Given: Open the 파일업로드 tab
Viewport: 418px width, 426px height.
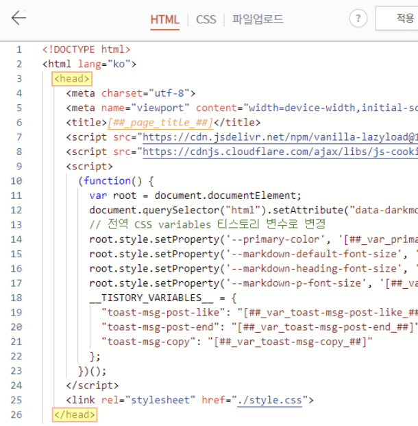Looking at the screenshot, I should coord(258,20).
